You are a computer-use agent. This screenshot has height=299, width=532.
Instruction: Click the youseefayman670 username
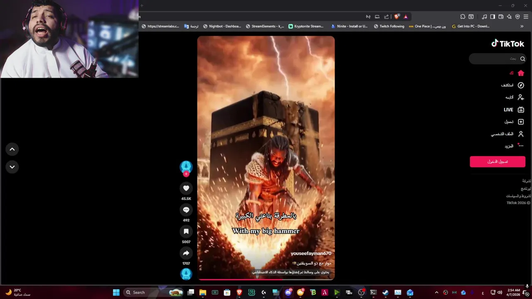click(x=311, y=253)
